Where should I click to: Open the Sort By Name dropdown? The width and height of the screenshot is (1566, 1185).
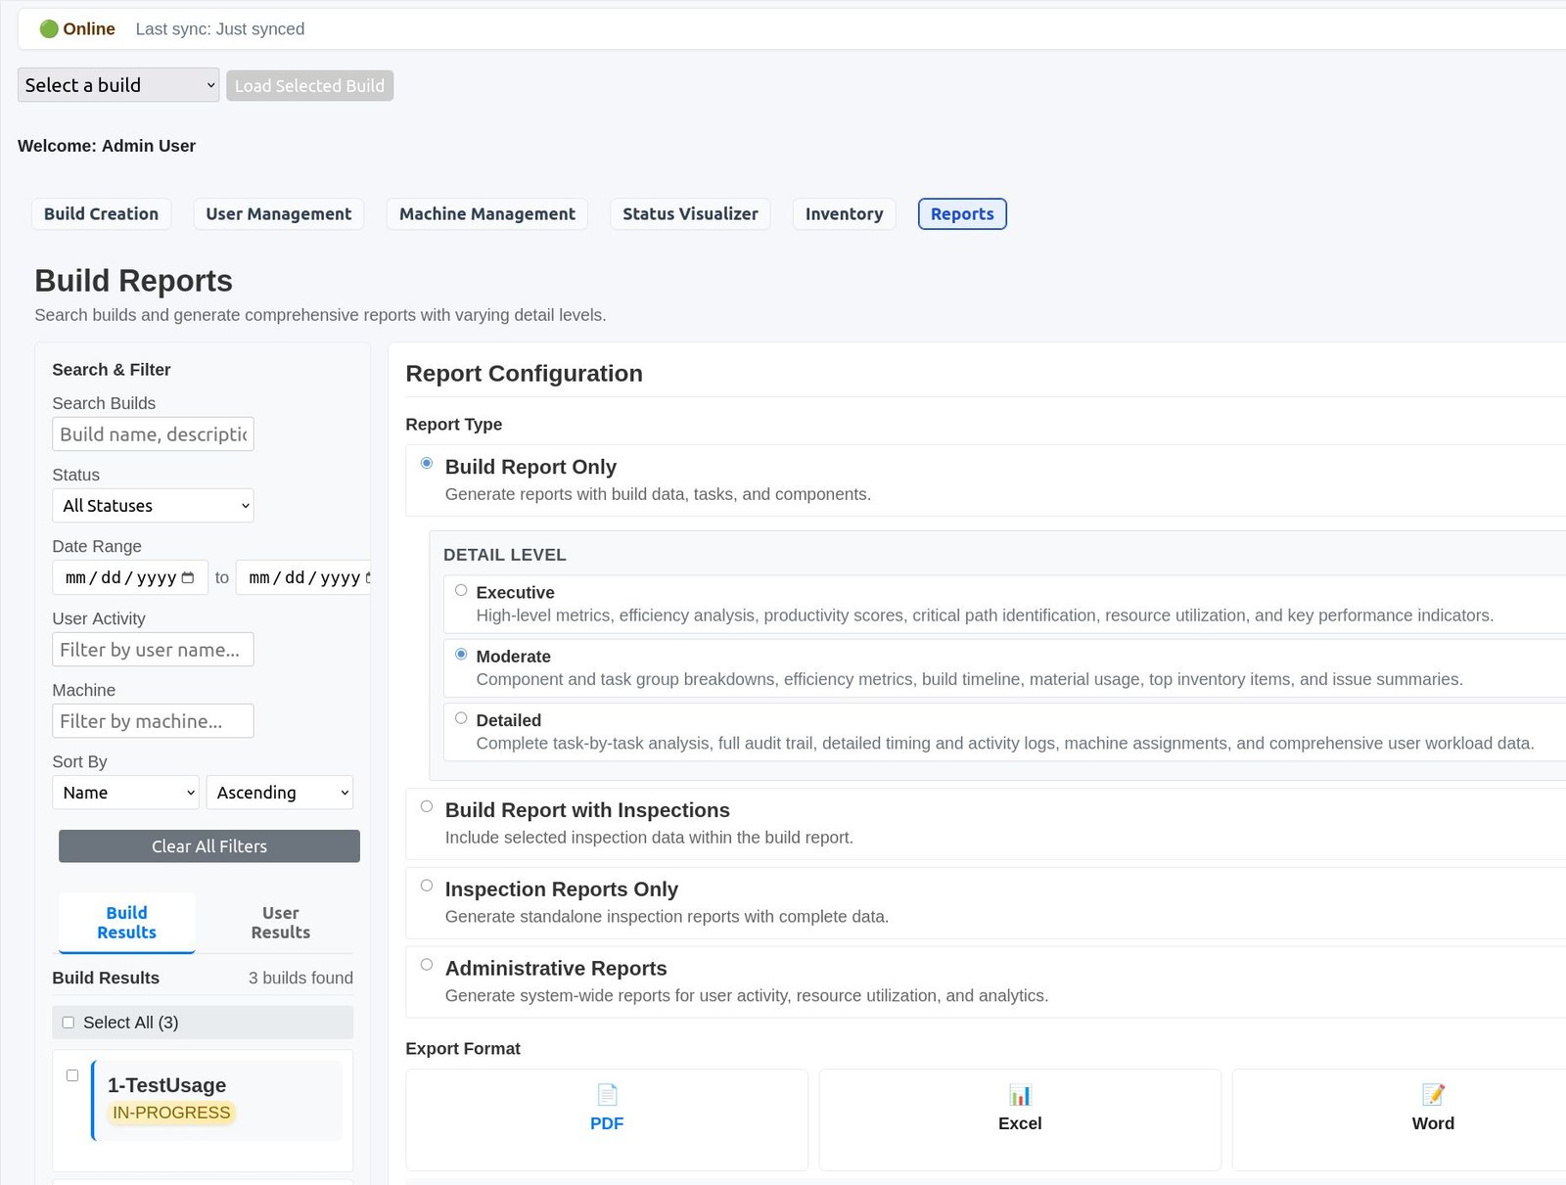125,793
